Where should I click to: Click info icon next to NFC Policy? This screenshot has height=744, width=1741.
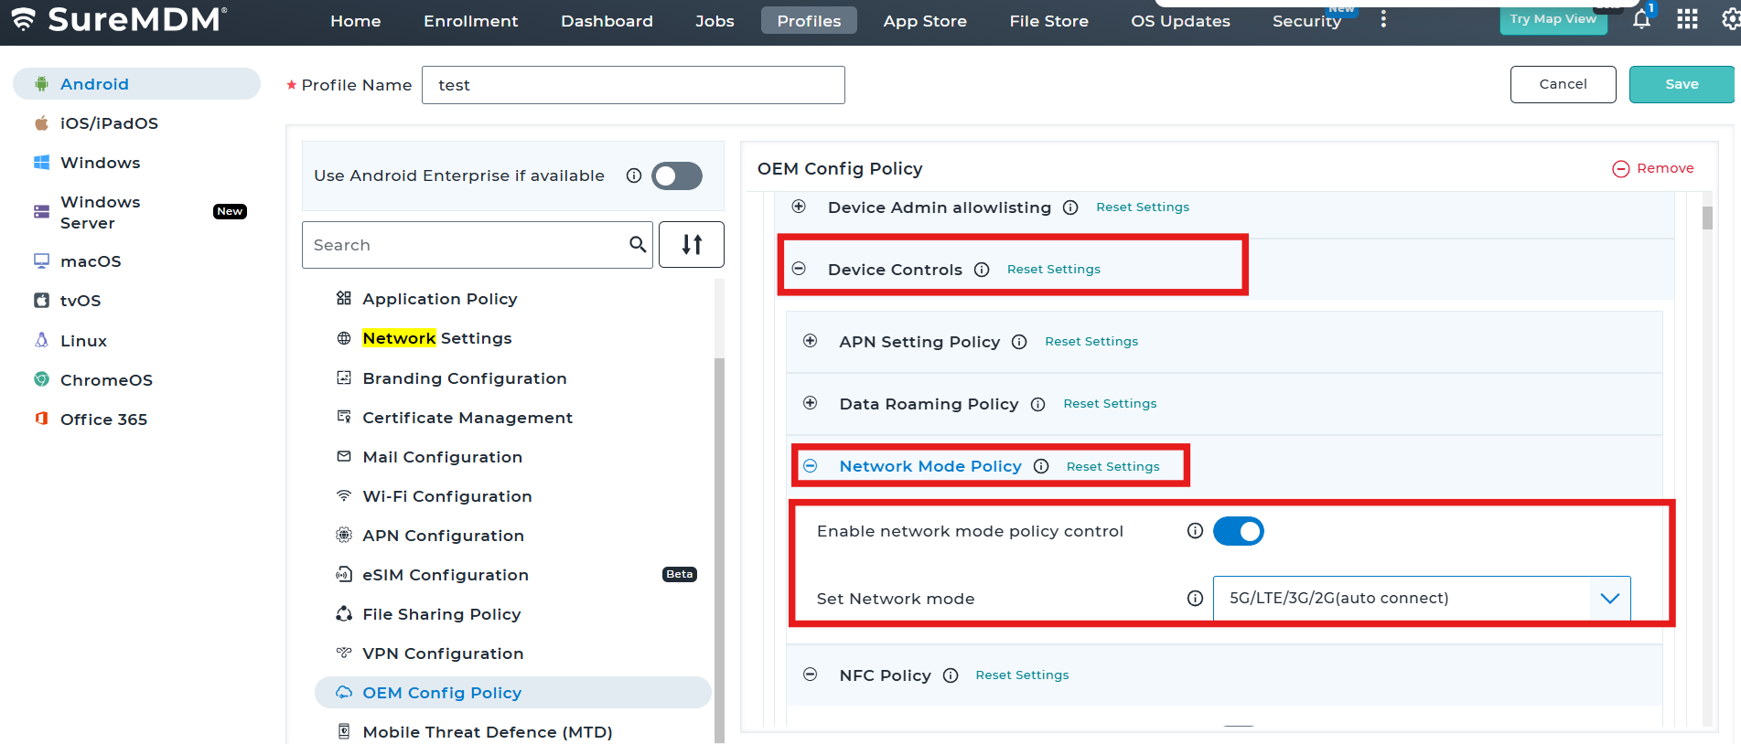951,675
